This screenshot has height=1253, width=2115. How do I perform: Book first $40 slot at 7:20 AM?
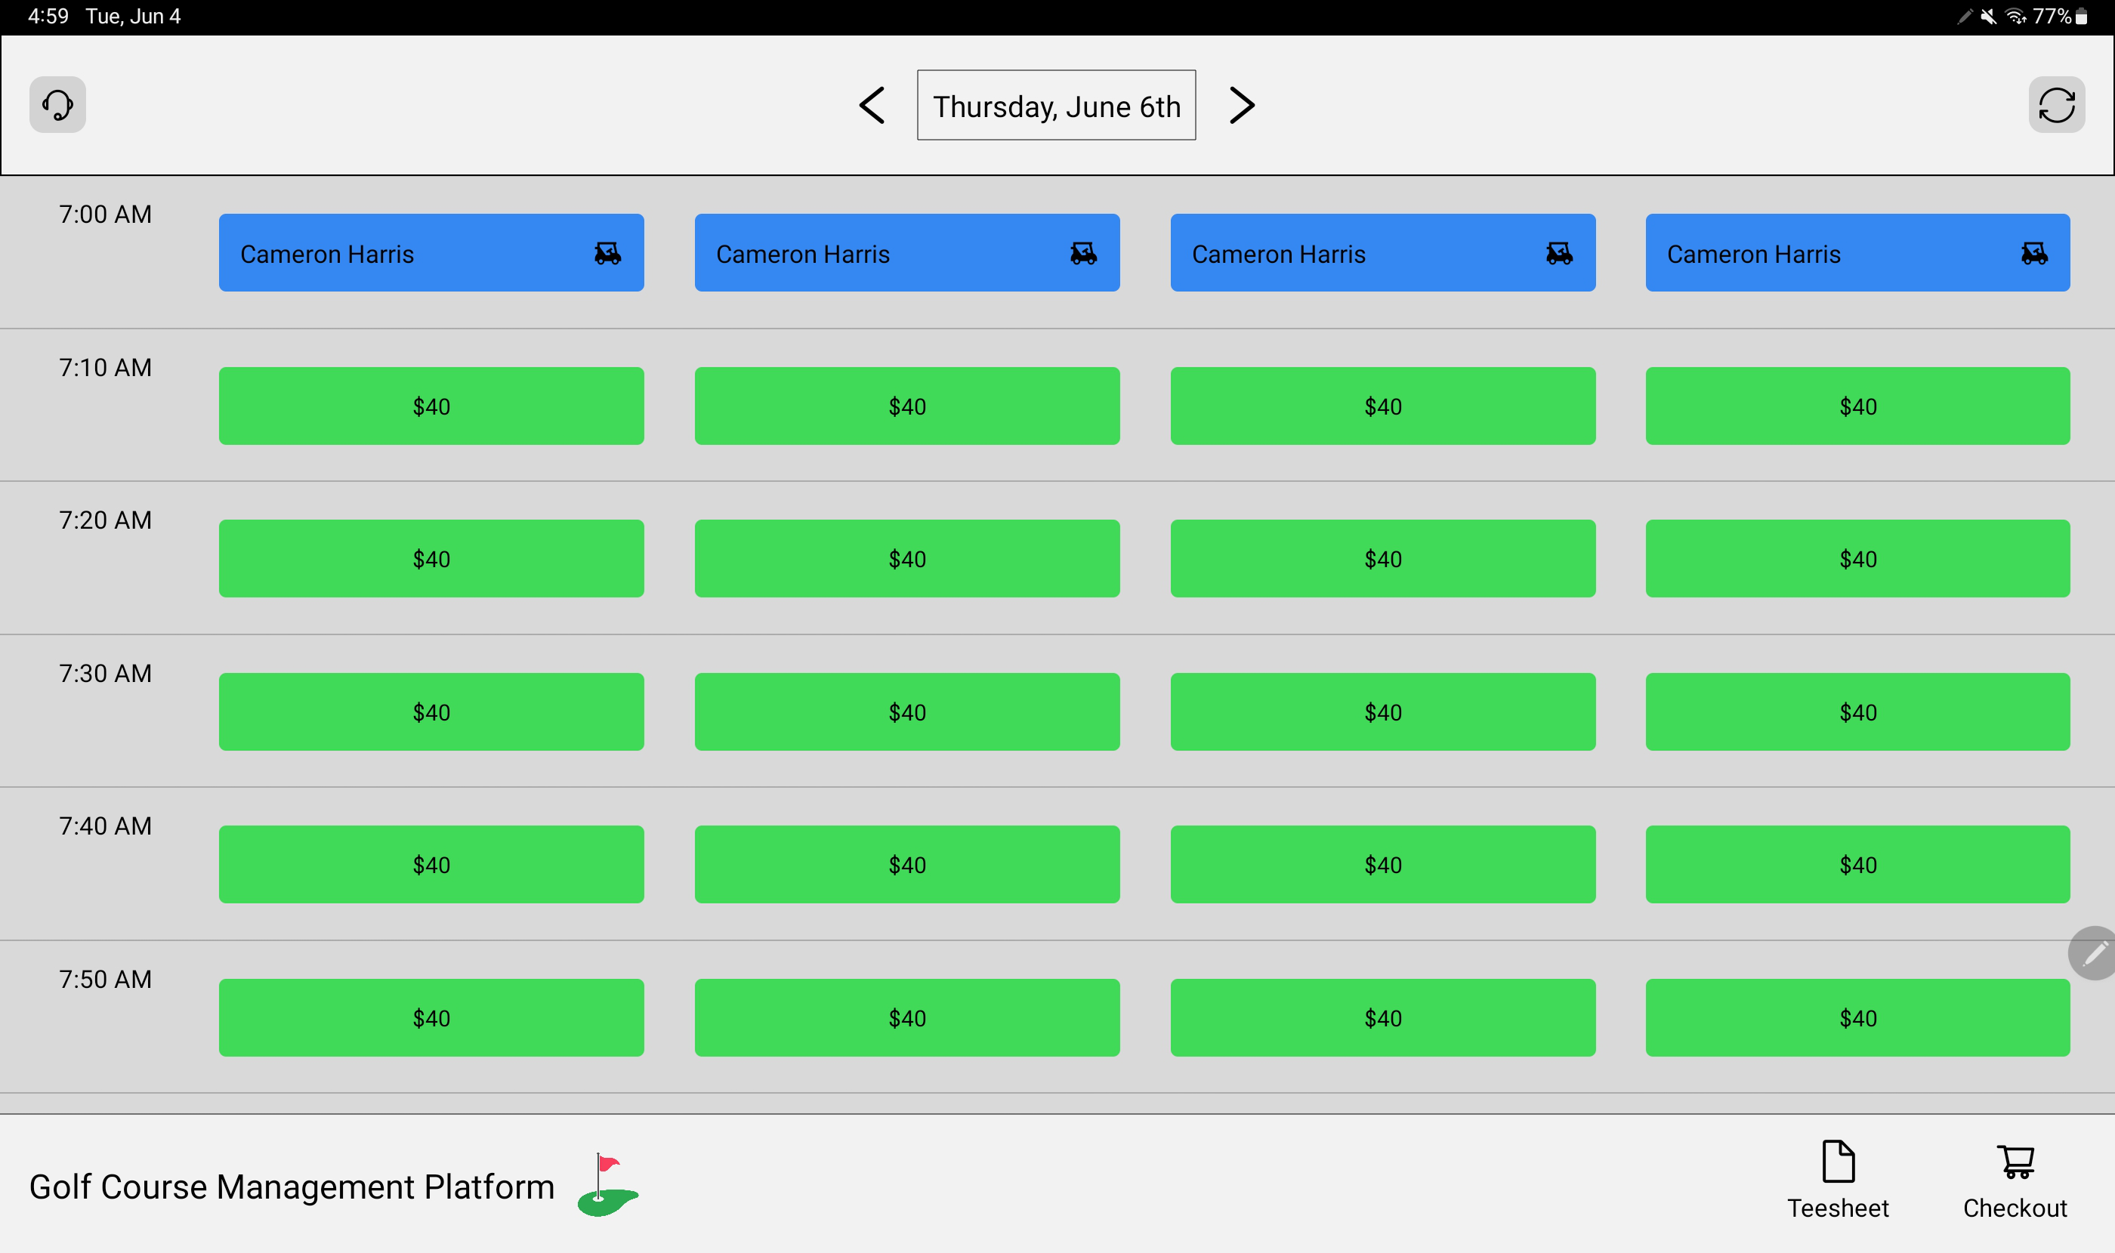tap(431, 559)
